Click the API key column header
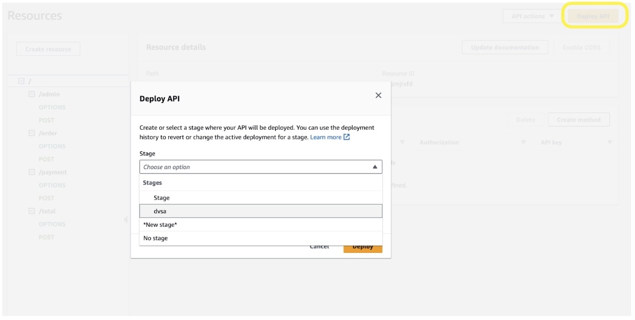Viewport: 635px width, 320px height. coord(551,143)
